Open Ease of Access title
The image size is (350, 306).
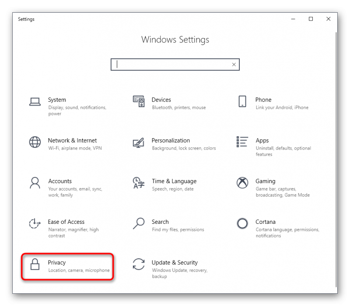pyautogui.click(x=66, y=222)
